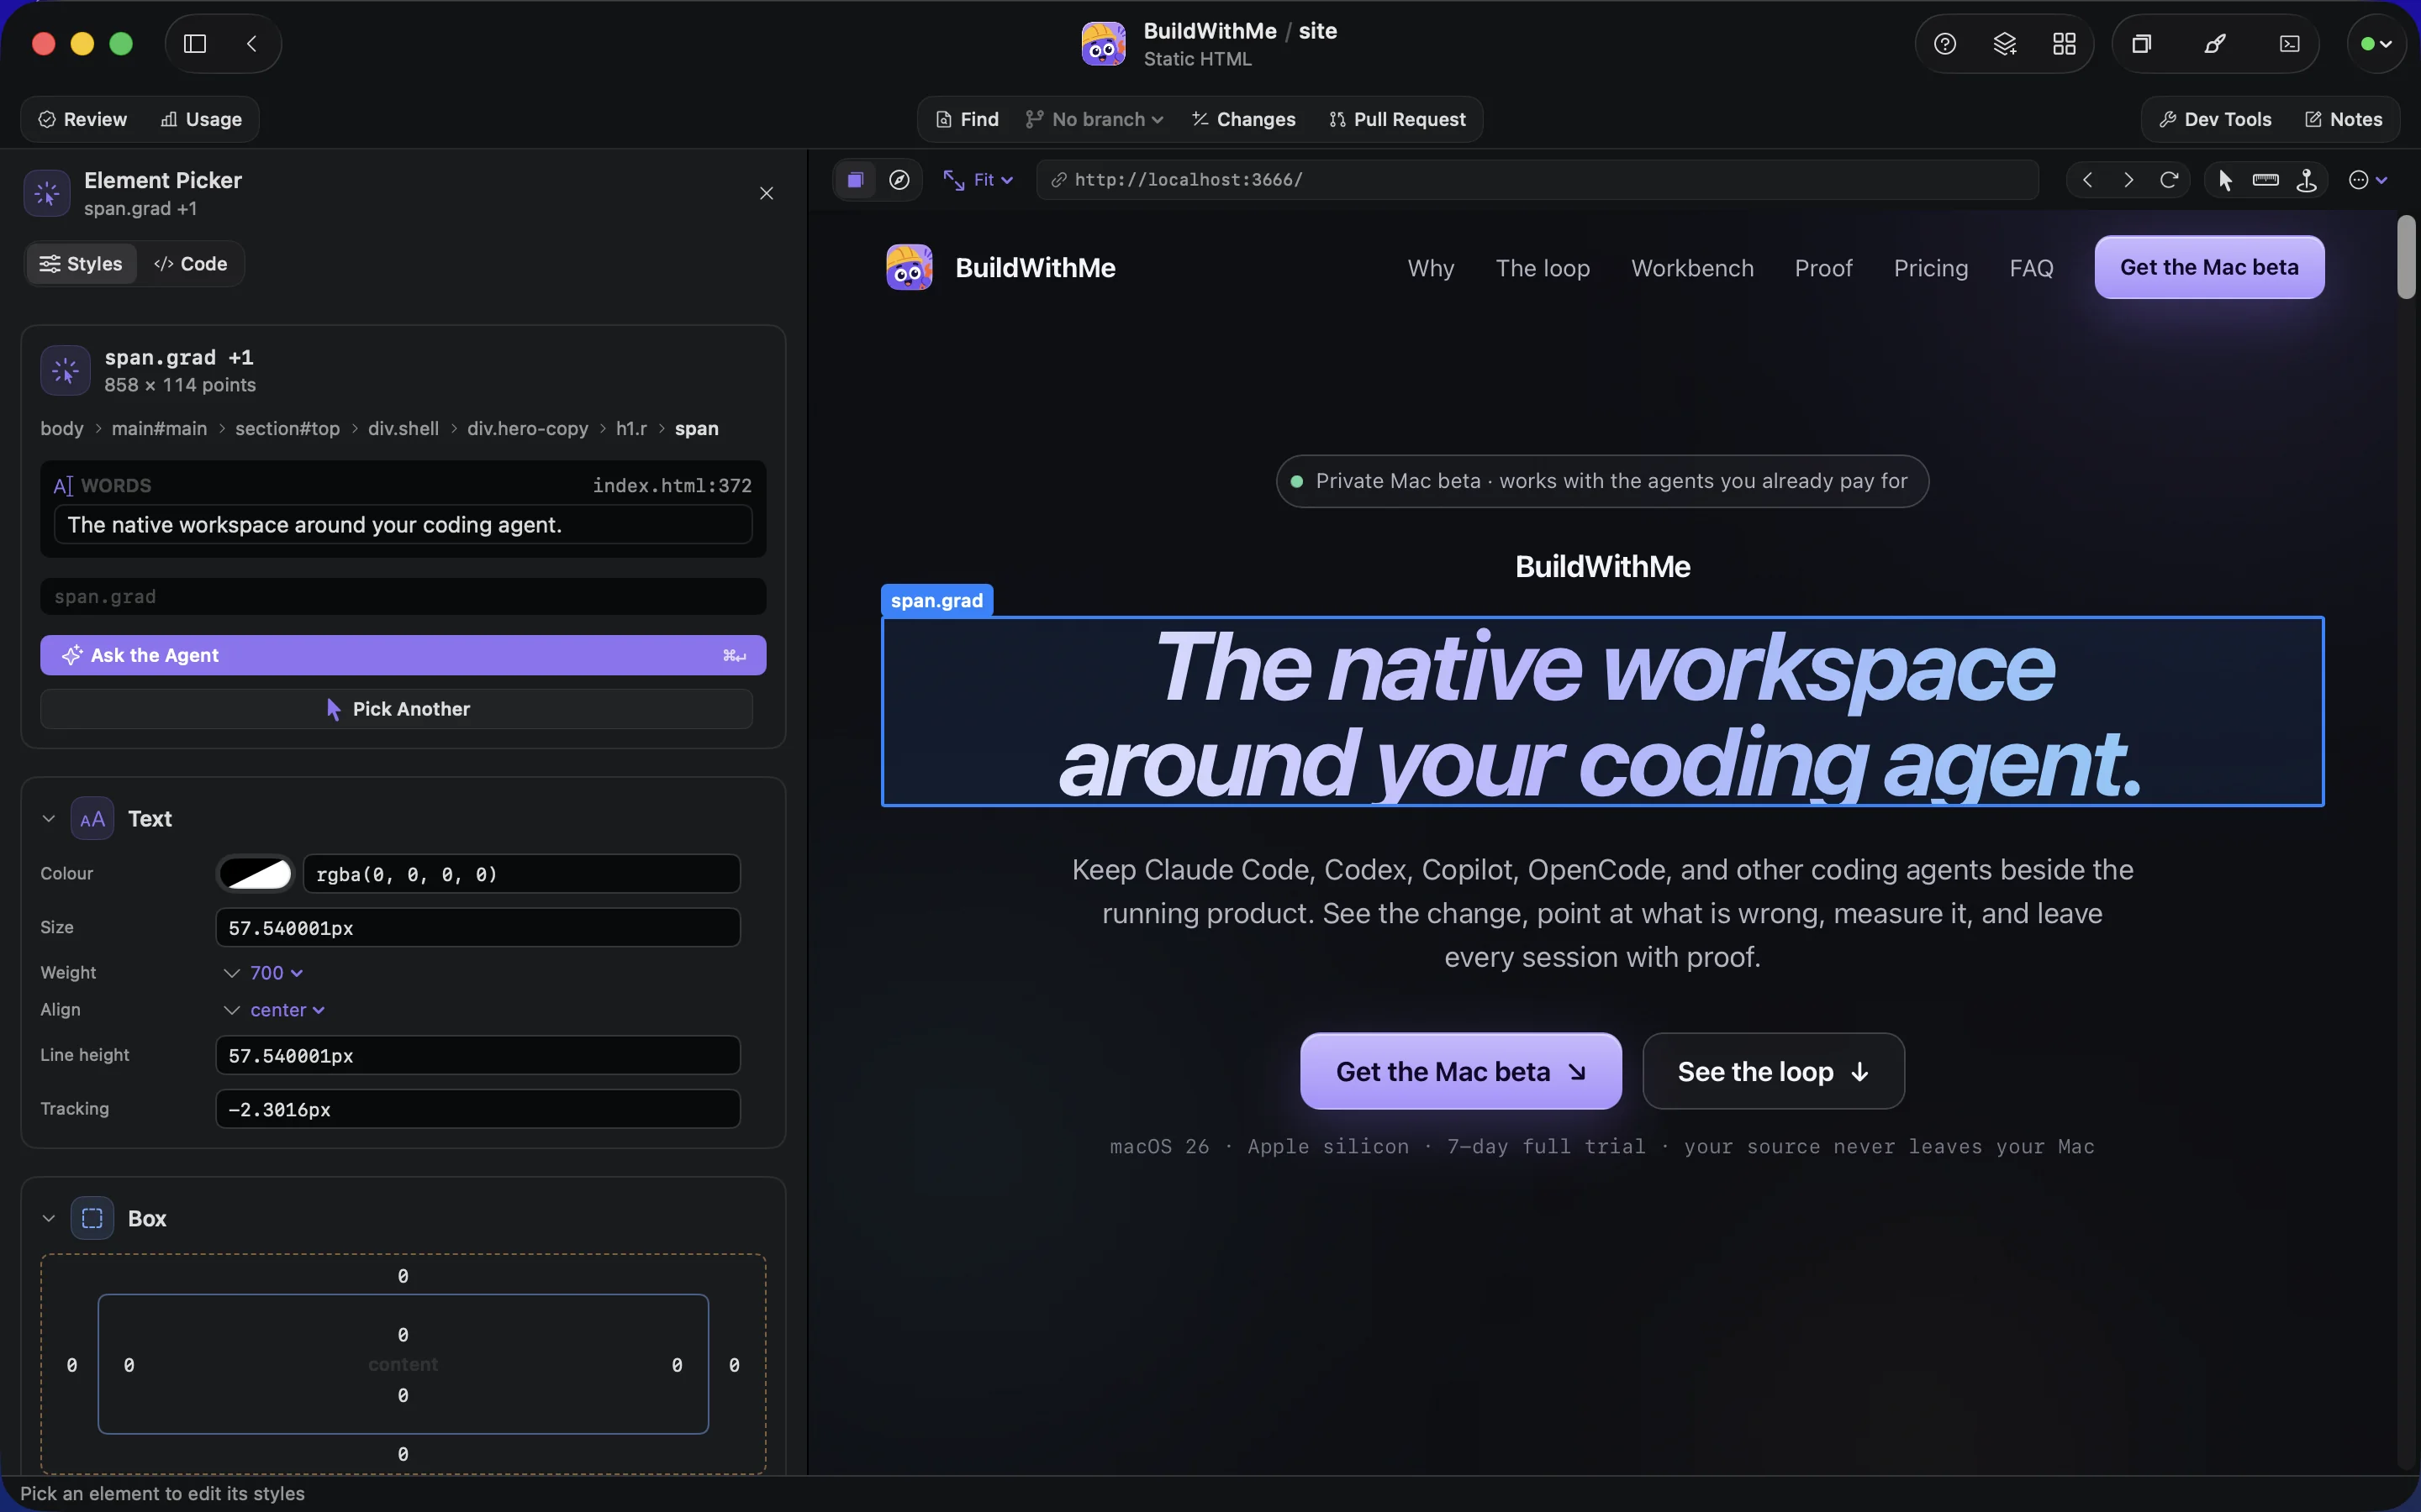2421x1512 pixels.
Task: Go forward in the preview browser
Action: tap(2128, 180)
